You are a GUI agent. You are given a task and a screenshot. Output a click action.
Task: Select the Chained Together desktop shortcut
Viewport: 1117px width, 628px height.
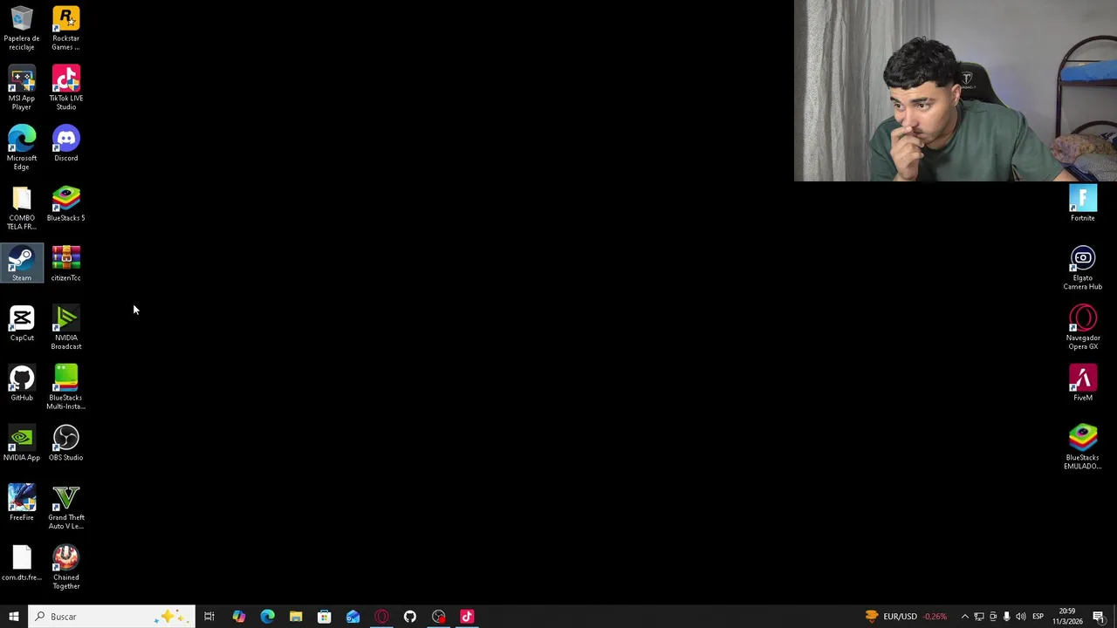65,568
